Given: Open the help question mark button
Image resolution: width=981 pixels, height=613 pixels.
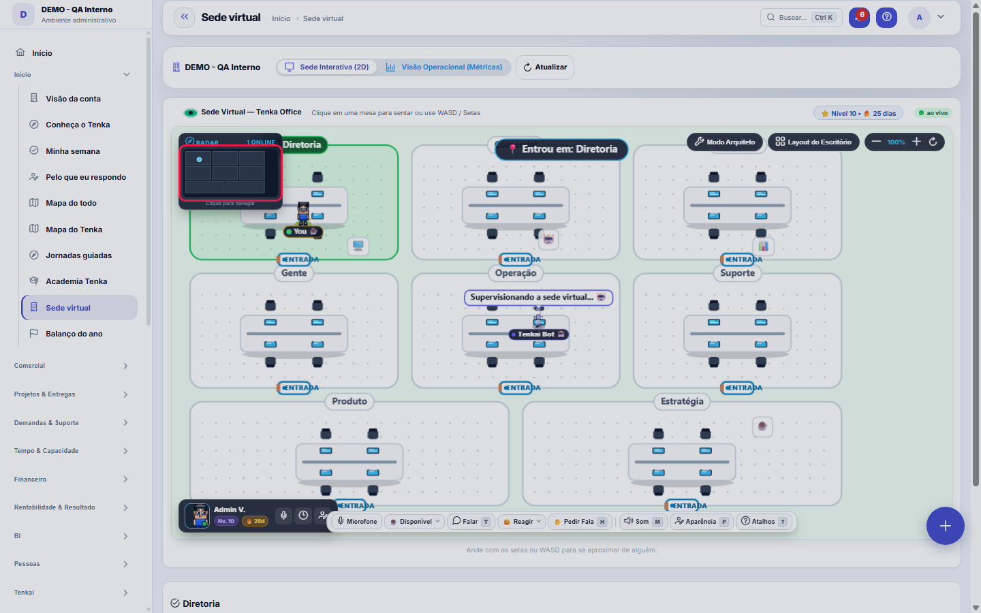Looking at the screenshot, I should point(886,18).
